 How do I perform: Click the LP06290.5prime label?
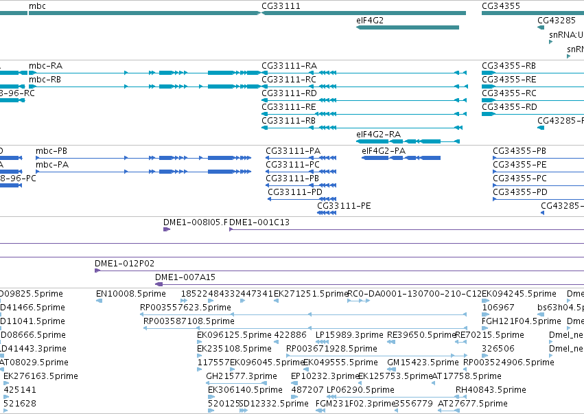tap(360, 390)
